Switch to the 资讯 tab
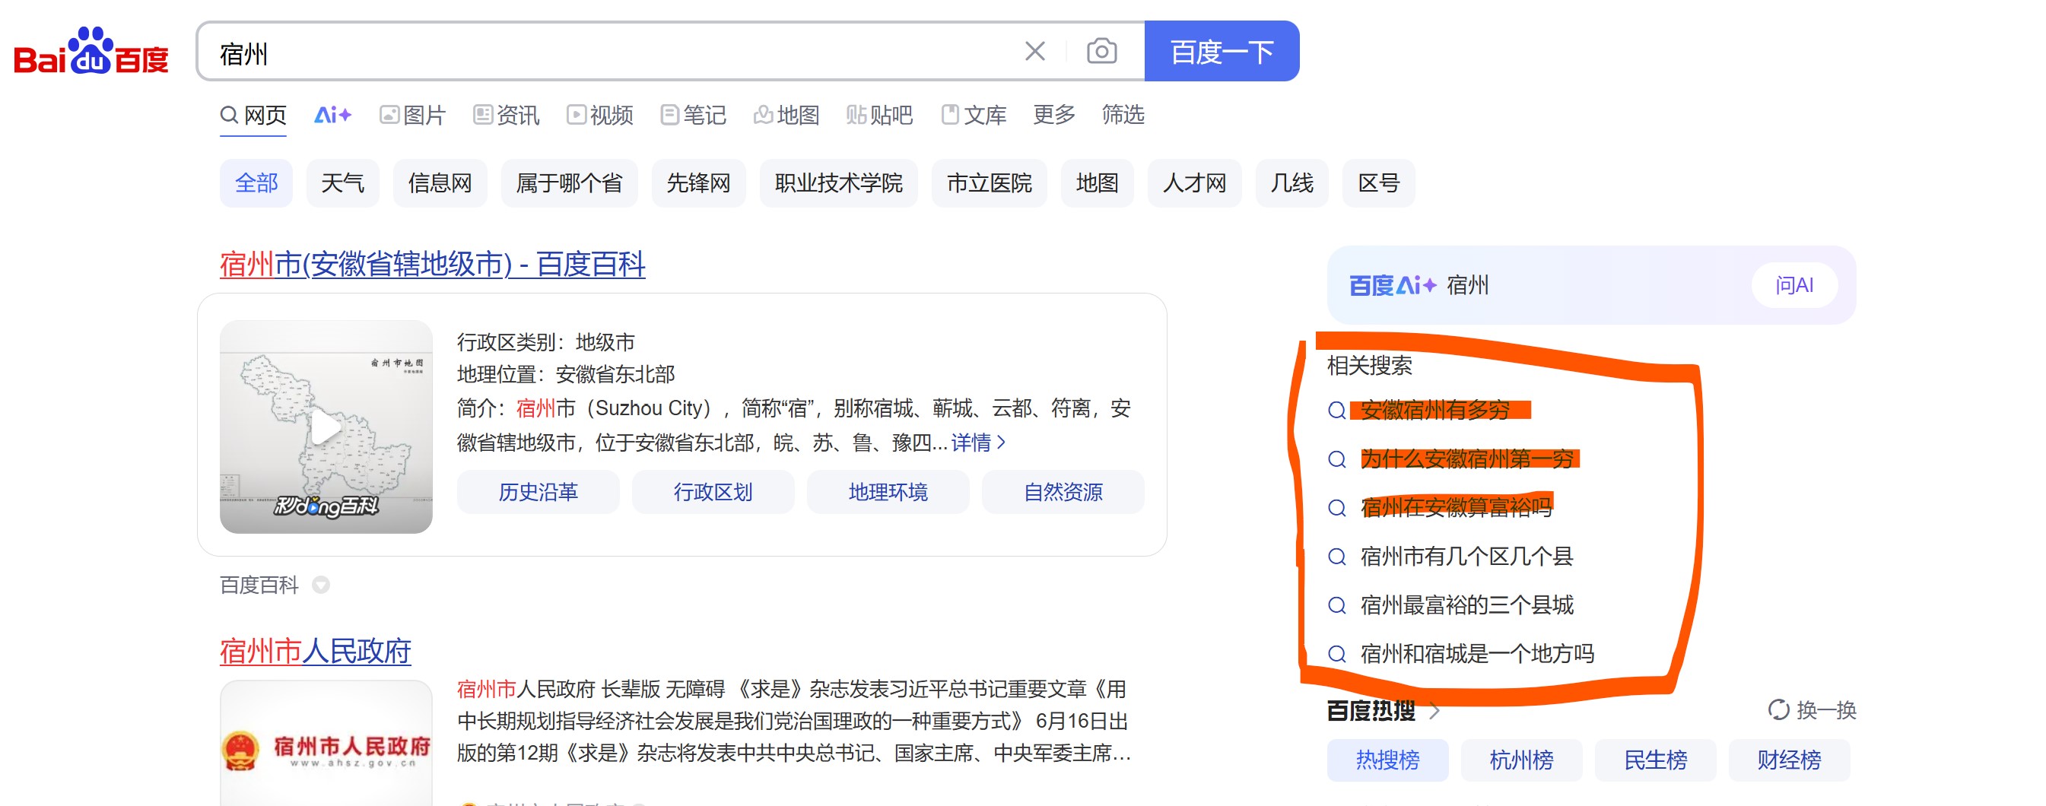Screen dimensions: 2046x806 (x=506, y=116)
